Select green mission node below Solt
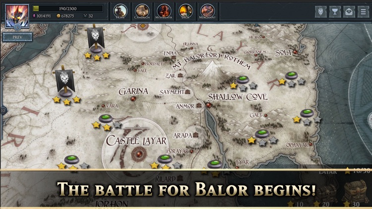The image size is (372, 209). tap(291, 75)
